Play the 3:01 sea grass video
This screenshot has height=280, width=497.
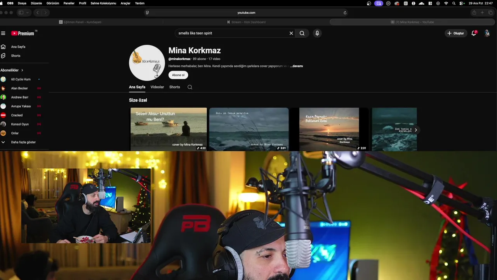[x=249, y=129]
